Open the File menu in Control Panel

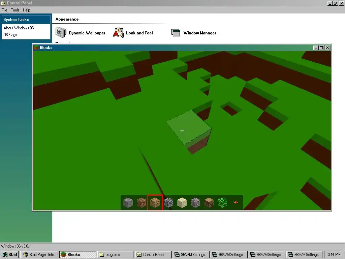(4, 10)
